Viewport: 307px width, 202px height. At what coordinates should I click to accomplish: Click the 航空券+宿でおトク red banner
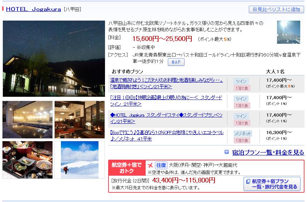127,168
